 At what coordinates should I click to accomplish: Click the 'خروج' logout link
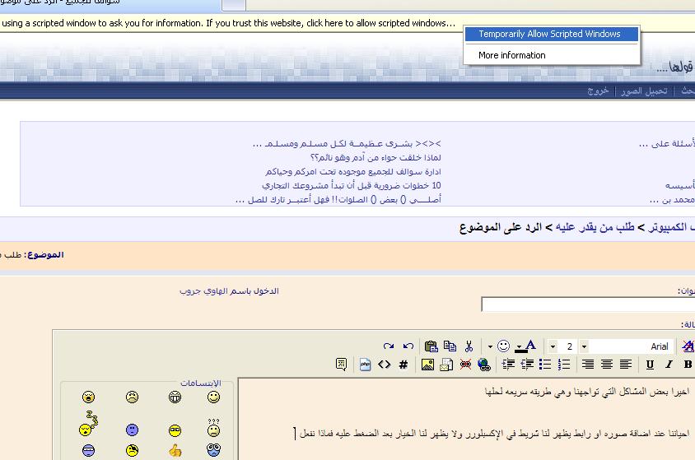tap(597, 91)
